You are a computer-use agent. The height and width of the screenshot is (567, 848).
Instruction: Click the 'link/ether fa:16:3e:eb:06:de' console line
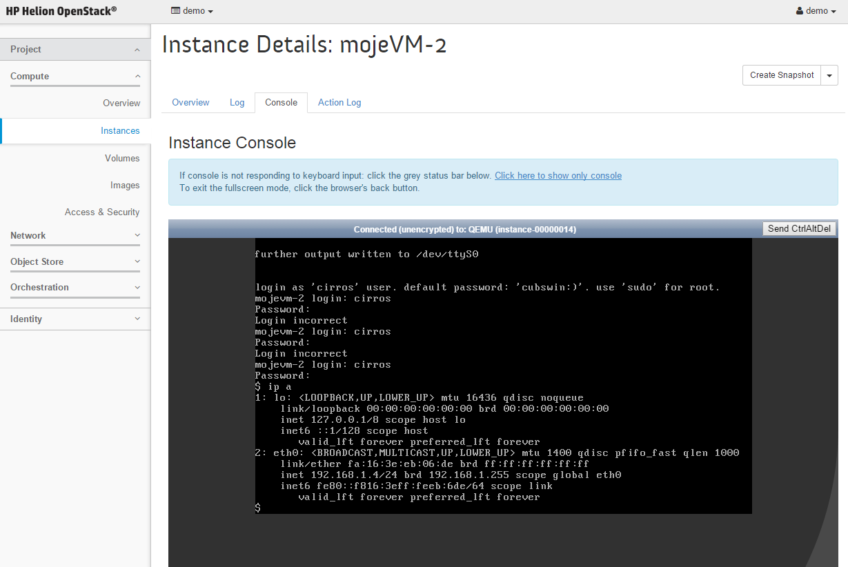[435, 464]
